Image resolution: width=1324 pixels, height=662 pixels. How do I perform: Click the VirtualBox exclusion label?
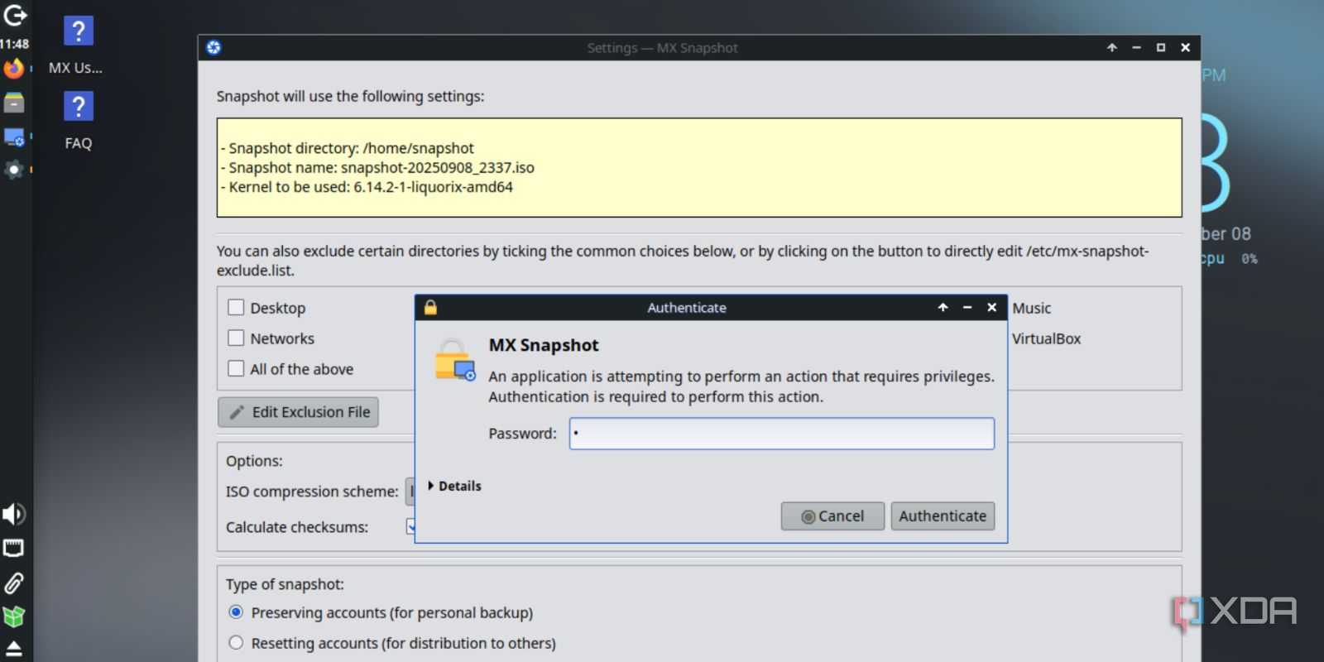click(x=1046, y=338)
